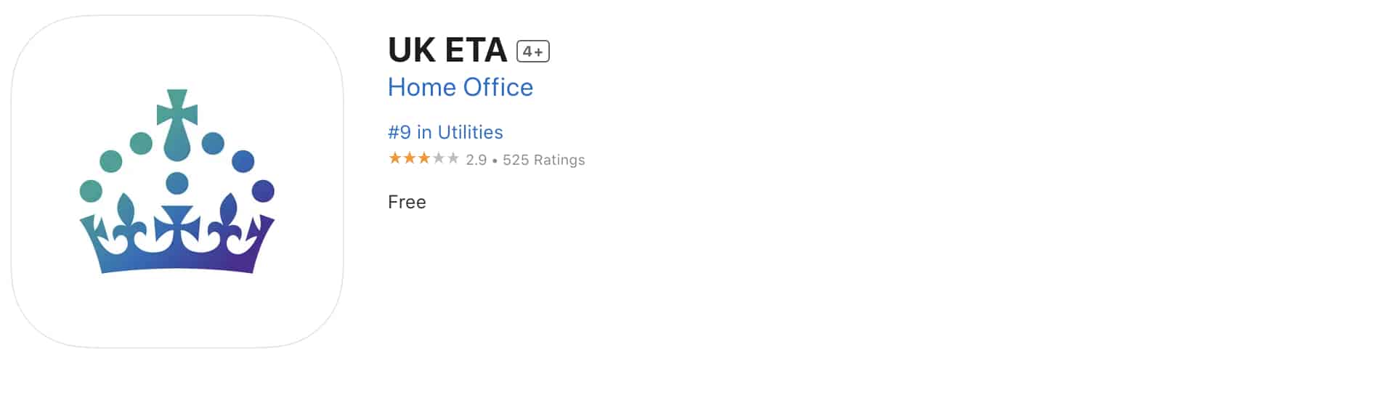Click the fourth gray rating star
This screenshot has height=395, width=1399.
(x=439, y=158)
